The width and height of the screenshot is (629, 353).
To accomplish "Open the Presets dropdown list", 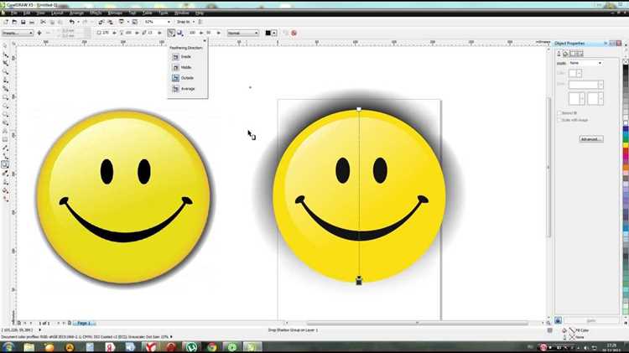I will pyautogui.click(x=18, y=34).
